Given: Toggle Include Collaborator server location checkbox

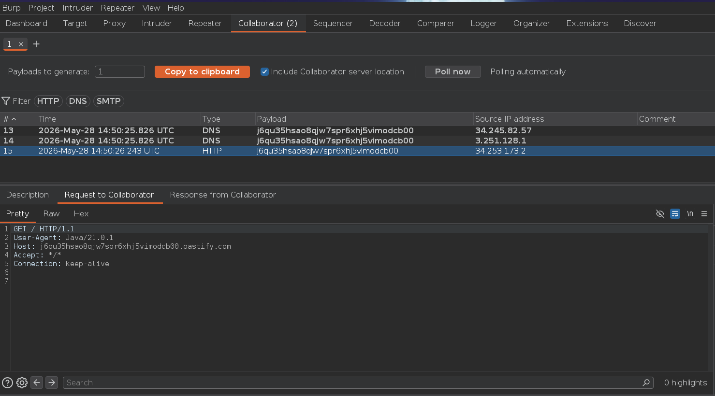Looking at the screenshot, I should (264, 71).
